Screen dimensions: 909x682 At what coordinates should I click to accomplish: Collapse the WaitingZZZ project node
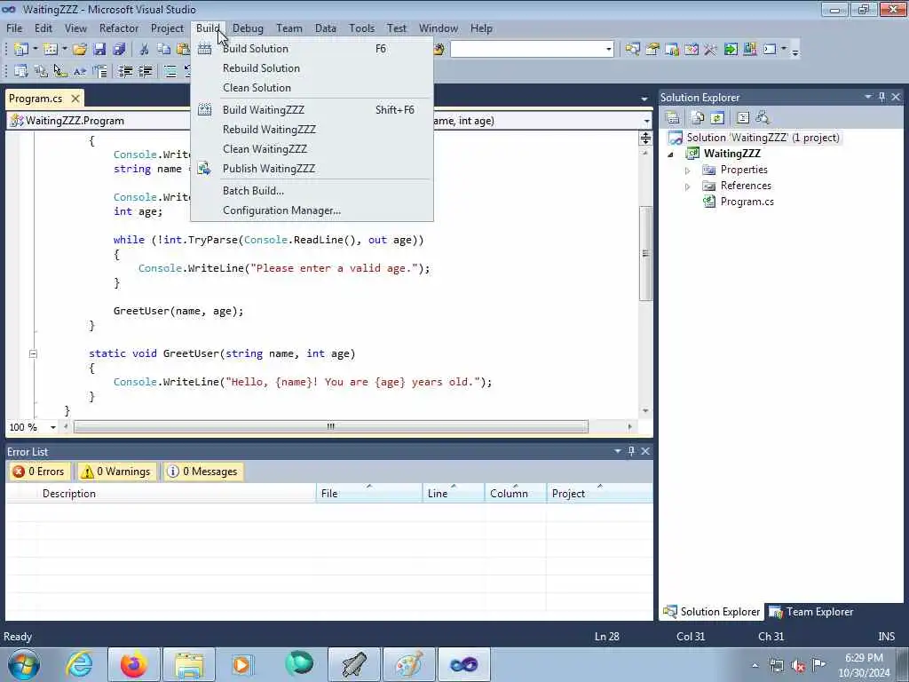(x=671, y=155)
